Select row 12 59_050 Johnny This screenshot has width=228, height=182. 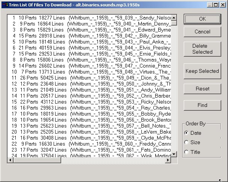click(x=89, y=84)
